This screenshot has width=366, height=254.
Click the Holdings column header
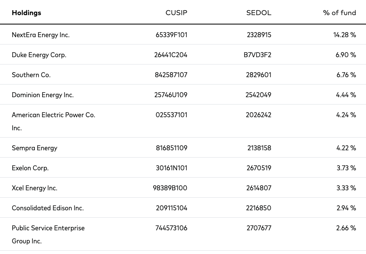[x=26, y=13]
